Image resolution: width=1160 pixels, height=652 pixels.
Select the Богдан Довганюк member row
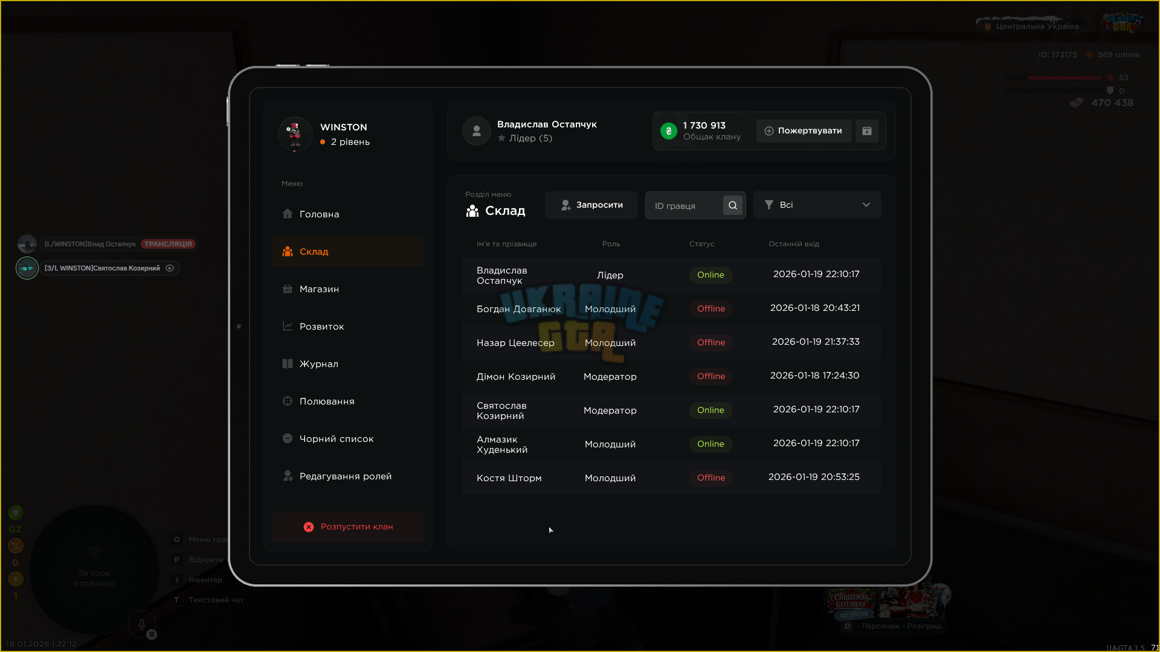pyautogui.click(x=671, y=309)
